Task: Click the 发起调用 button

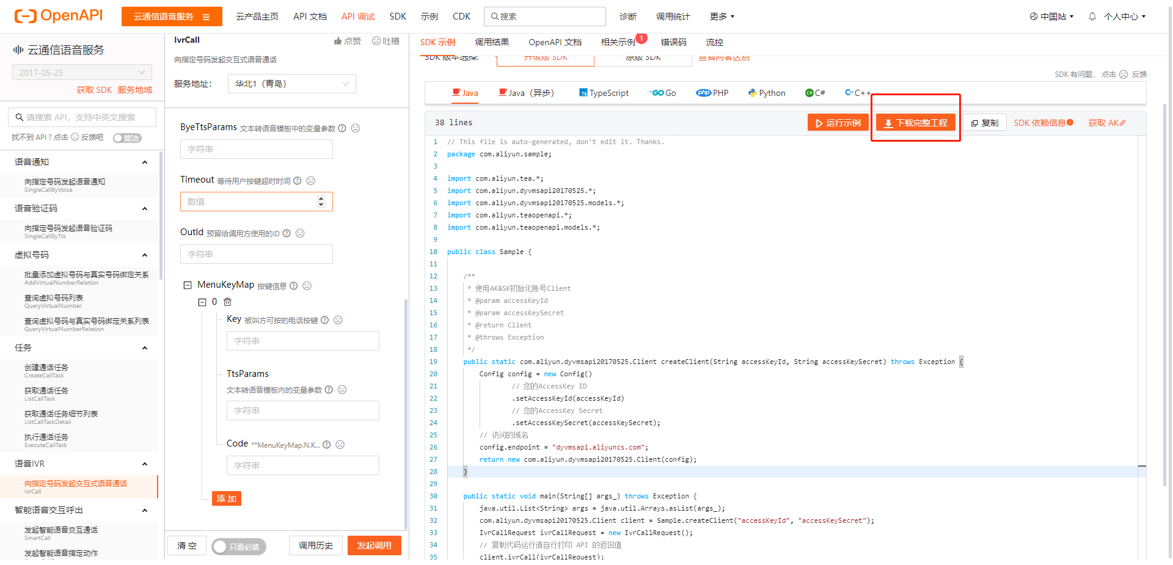Action: point(374,545)
